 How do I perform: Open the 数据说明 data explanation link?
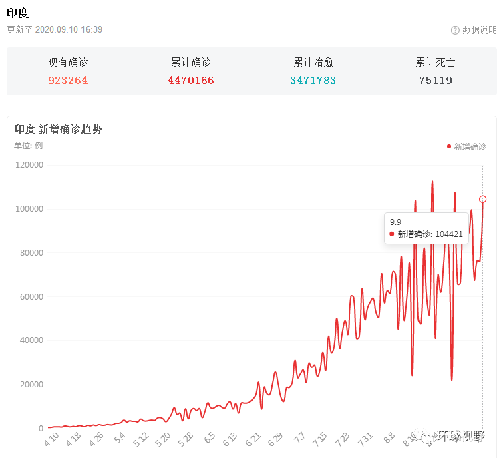pyautogui.click(x=479, y=30)
